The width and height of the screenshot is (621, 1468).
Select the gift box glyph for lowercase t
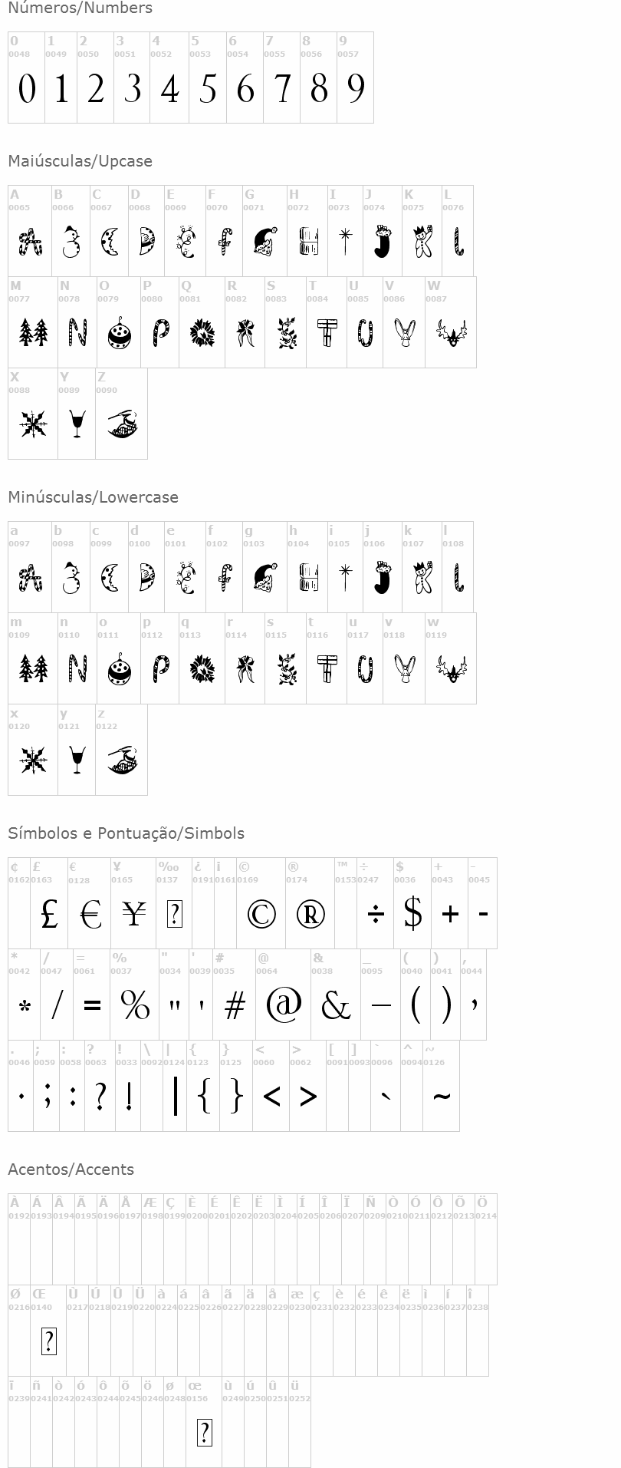click(x=327, y=668)
